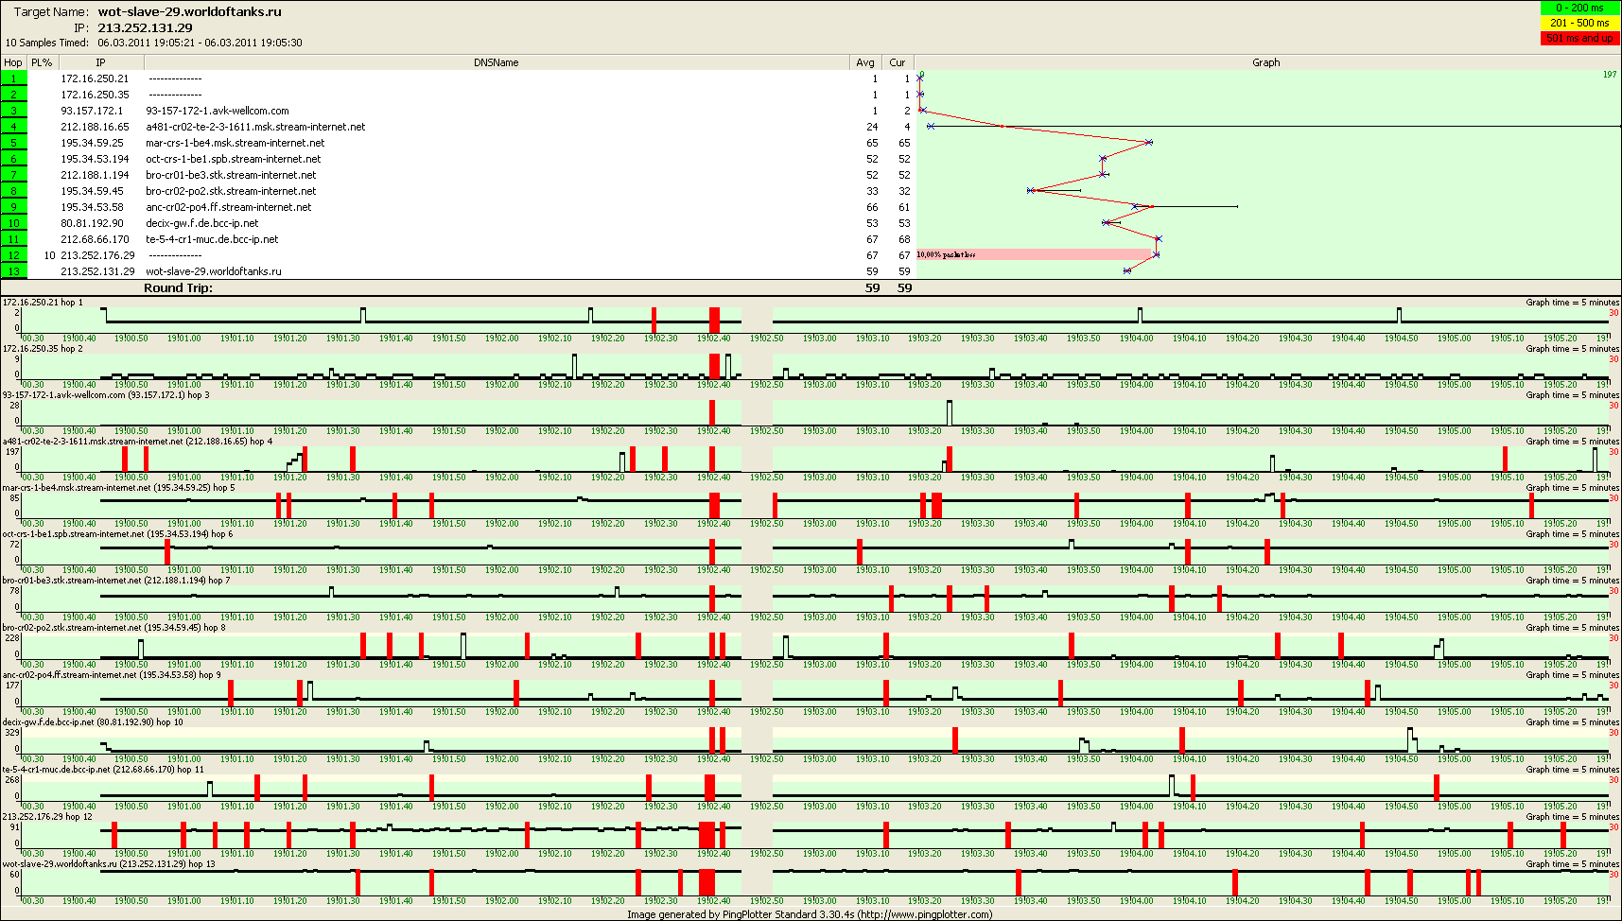Click the 'hop 11' te-5-4-cr1-muc timeline title
The image size is (1622, 921).
(103, 770)
